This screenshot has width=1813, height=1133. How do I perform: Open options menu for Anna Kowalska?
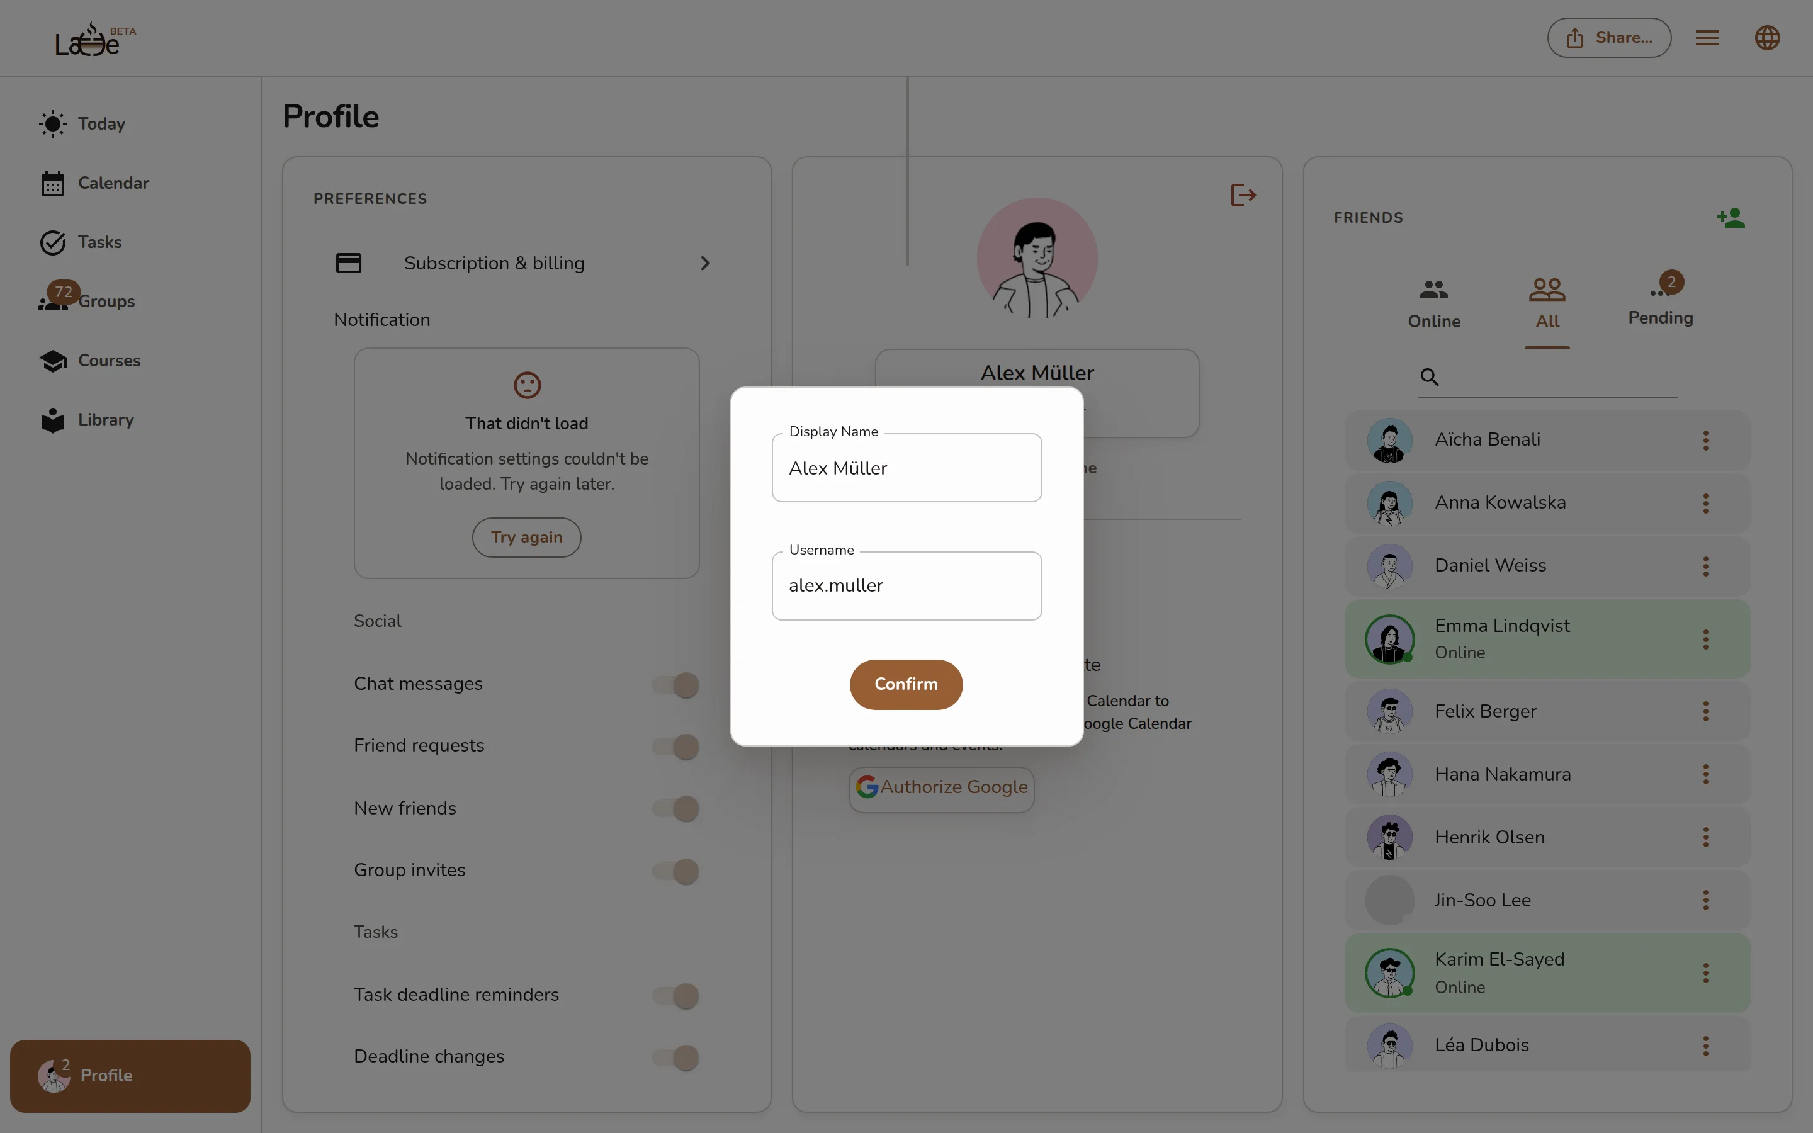pos(1706,504)
